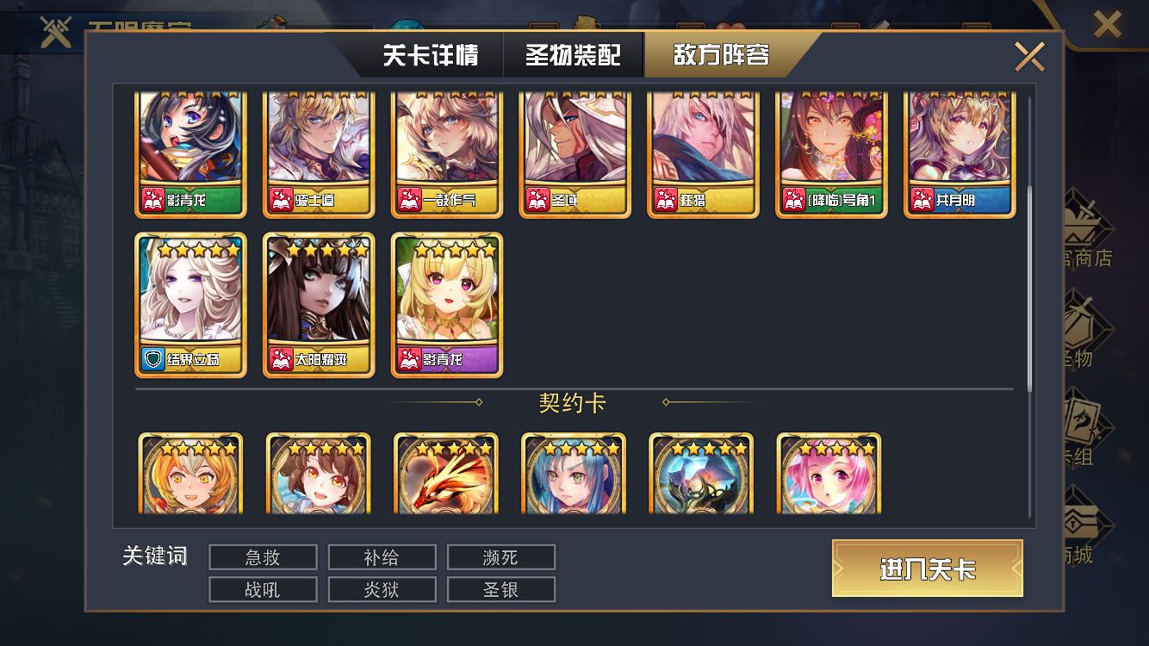
Task: Choose the 战吼 keyword tag
Action: coord(263,590)
